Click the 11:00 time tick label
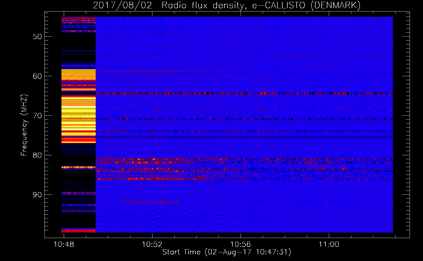423x261 pixels. (329, 245)
